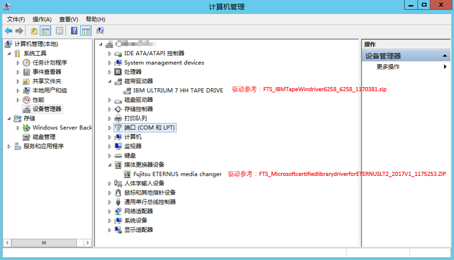The width and height of the screenshot is (454, 260).
Task: Toggle the console tree show/hide icon
Action: pyautogui.click(x=45, y=31)
